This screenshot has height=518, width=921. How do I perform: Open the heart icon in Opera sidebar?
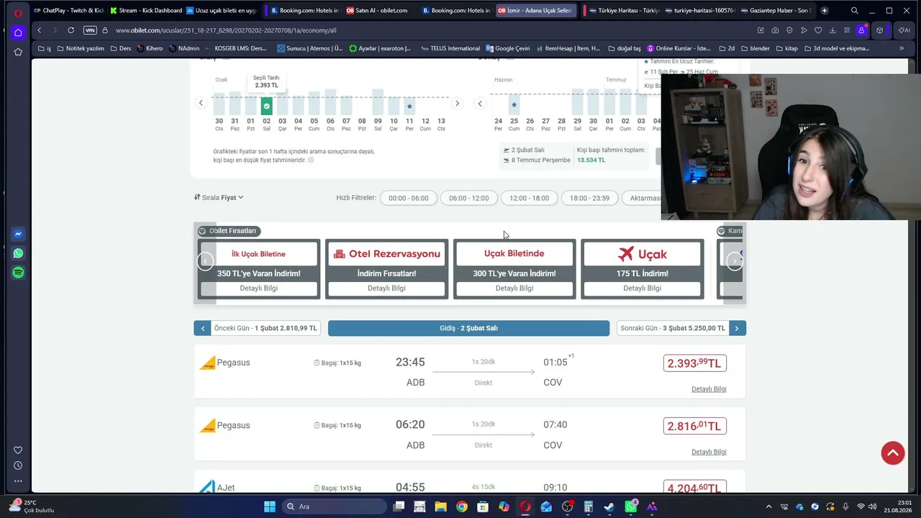coord(18,450)
